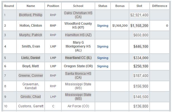Image resolution: width=172 pixels, height=112 pixels.
Task: Select the Slot column header
Action: pyautogui.click(x=139, y=6)
